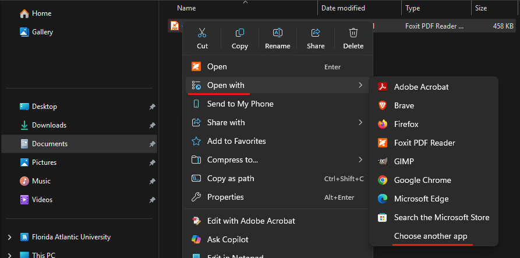
Task: Open Downloads folder in the sidebar
Action: coord(49,125)
